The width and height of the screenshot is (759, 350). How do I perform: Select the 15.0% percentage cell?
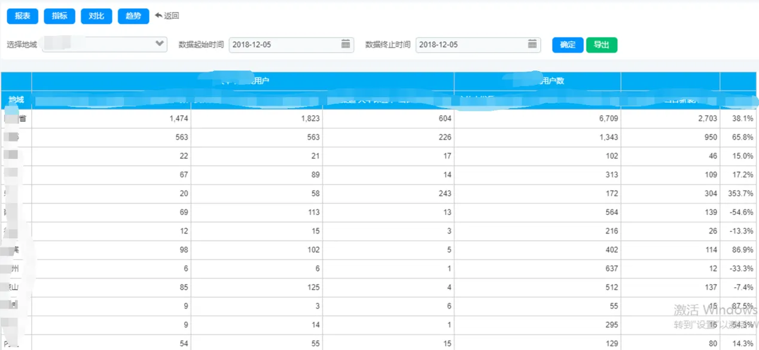(x=739, y=156)
